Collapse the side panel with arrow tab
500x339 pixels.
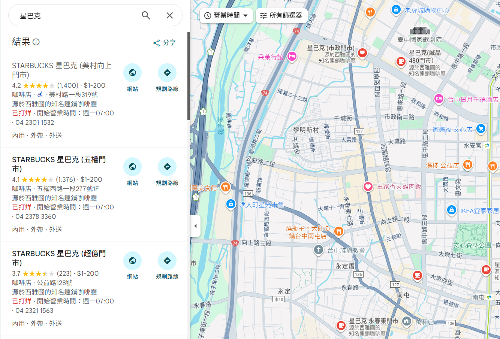(x=195, y=226)
